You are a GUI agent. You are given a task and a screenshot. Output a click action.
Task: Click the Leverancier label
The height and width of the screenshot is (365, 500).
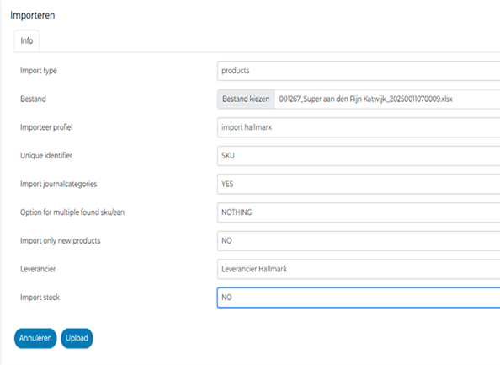point(38,269)
